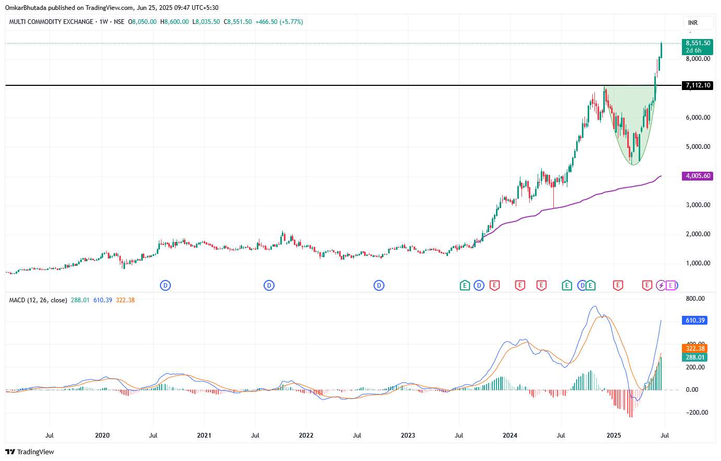The width and height of the screenshot is (721, 461).
Task: Click the low price L8,035.50 in header
Action: coord(206,22)
